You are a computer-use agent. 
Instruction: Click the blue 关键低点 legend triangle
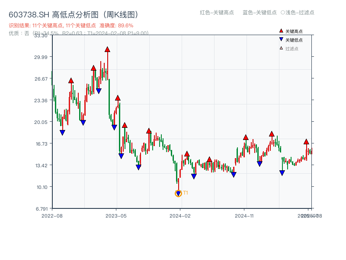[281, 39]
